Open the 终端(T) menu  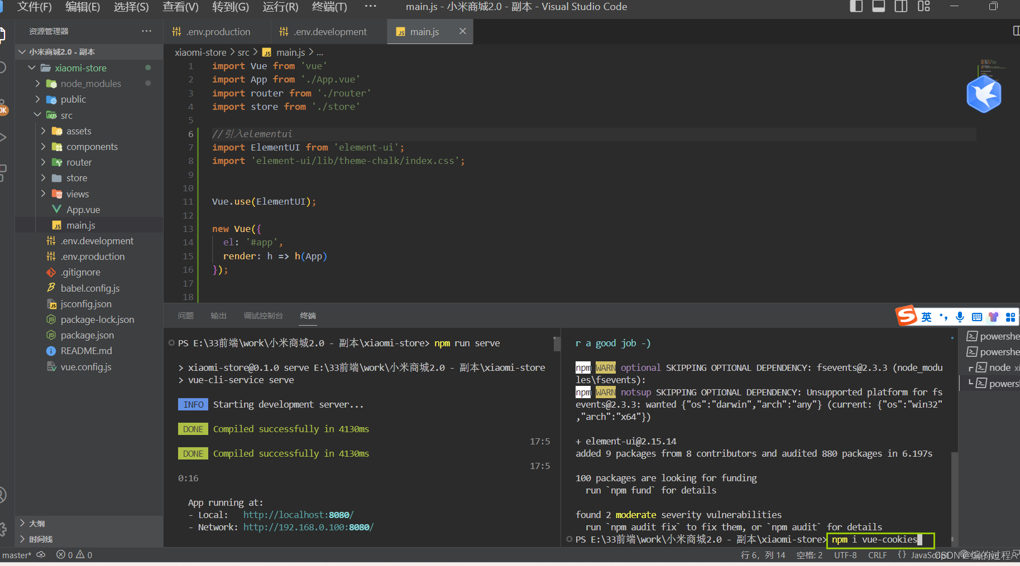(x=329, y=7)
